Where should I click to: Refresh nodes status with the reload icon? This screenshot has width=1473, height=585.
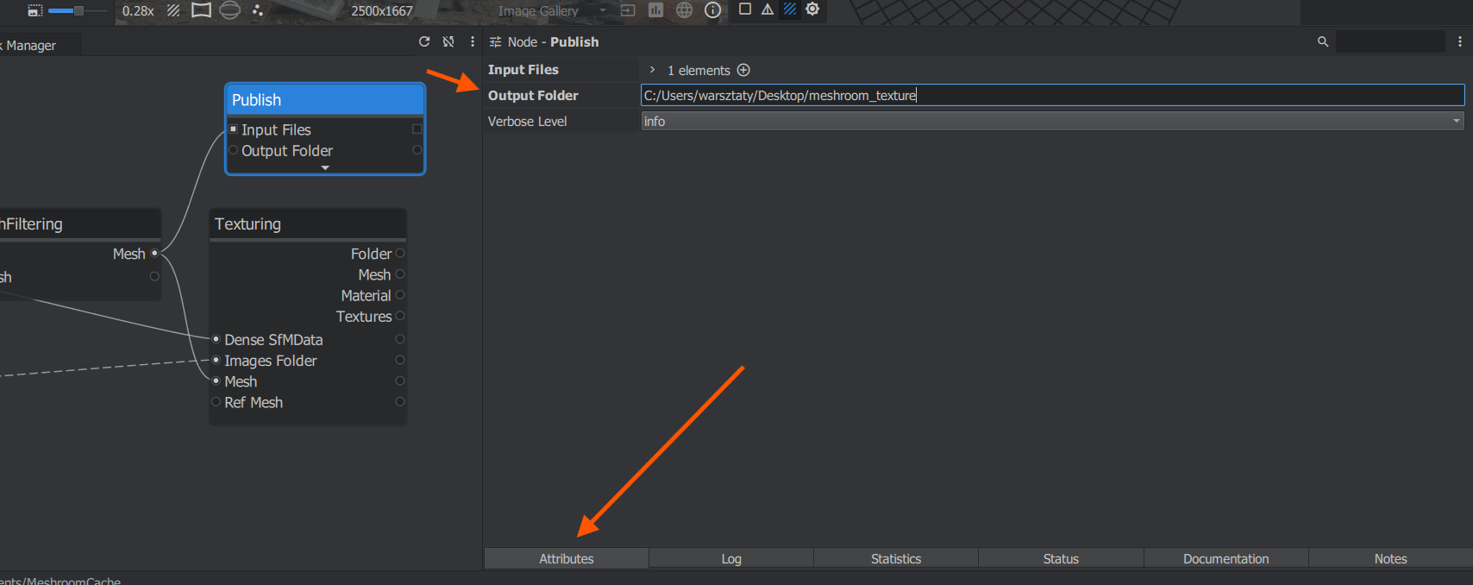coord(424,41)
